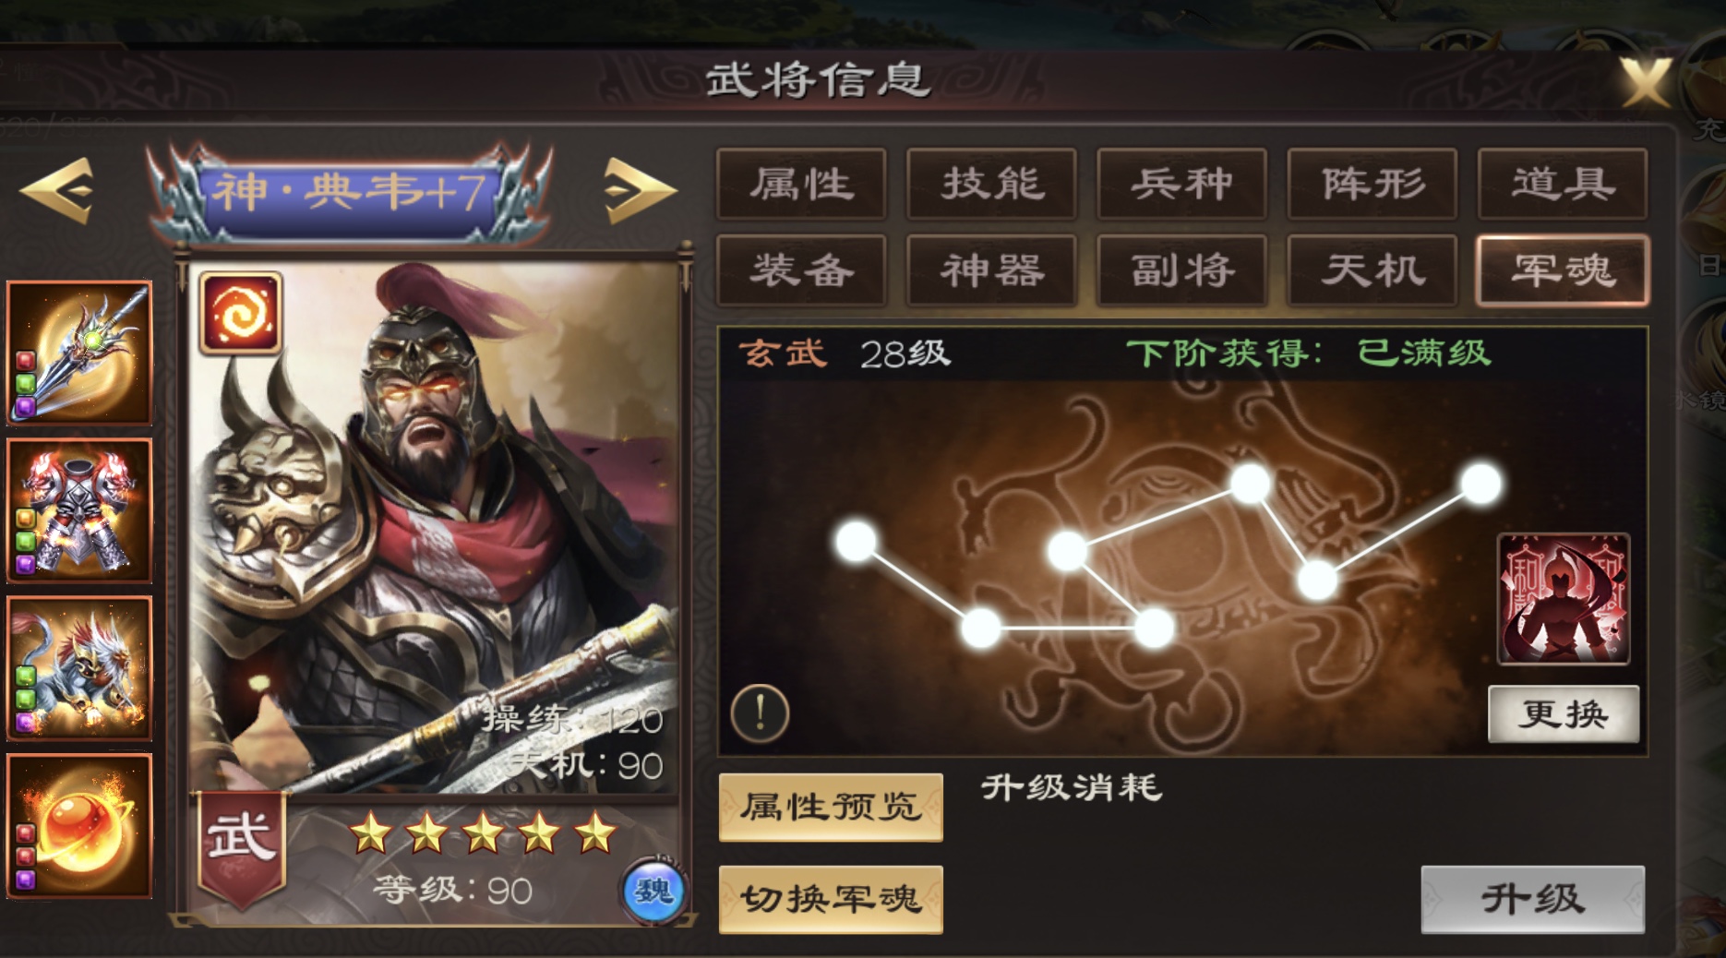Tap the spear weapon equipment icon
The image size is (1726, 958).
pyautogui.click(x=79, y=353)
